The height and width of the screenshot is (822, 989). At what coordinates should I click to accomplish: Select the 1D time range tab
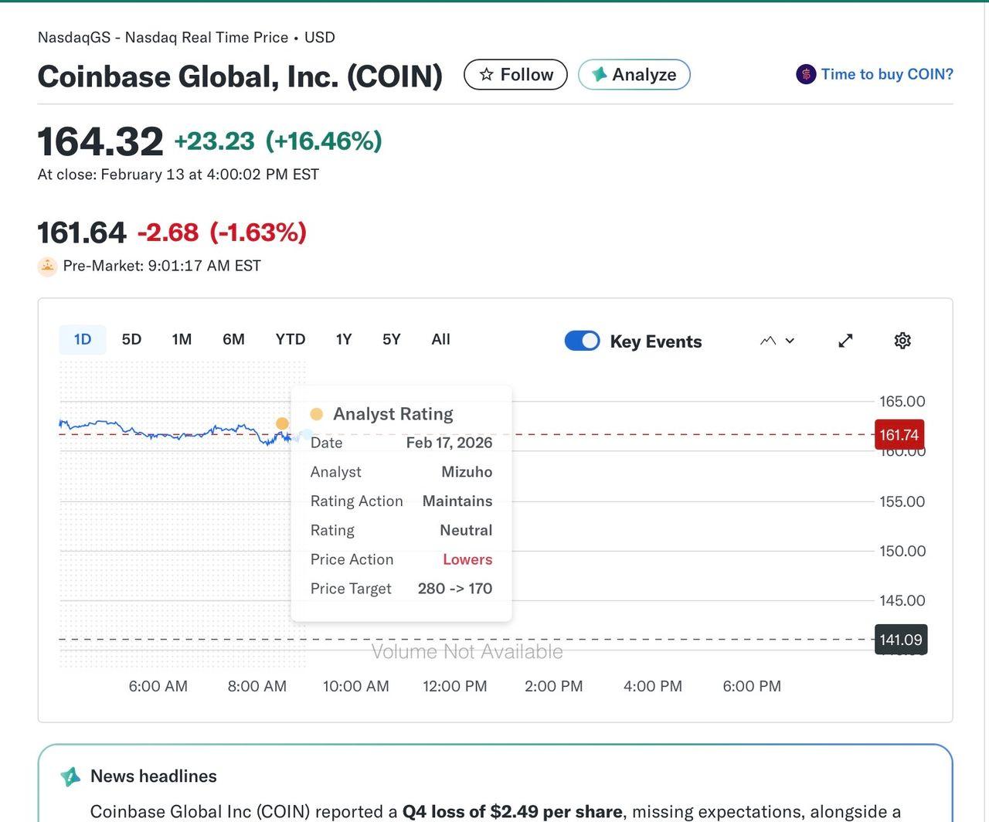(83, 339)
